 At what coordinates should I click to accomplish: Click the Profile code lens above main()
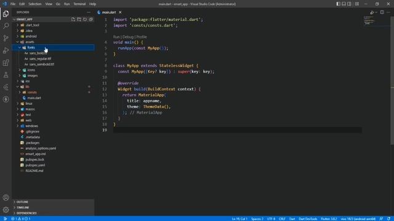(x=142, y=37)
